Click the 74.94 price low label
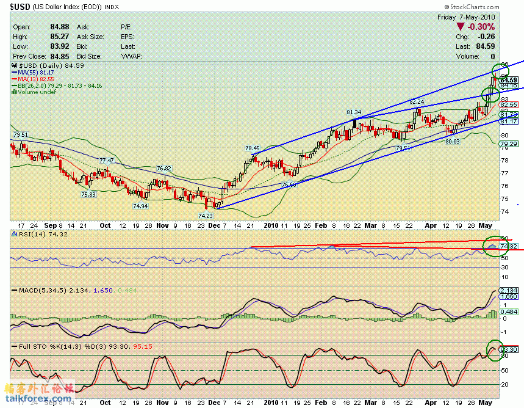Image resolution: width=524 pixels, height=408 pixels. coord(140,206)
